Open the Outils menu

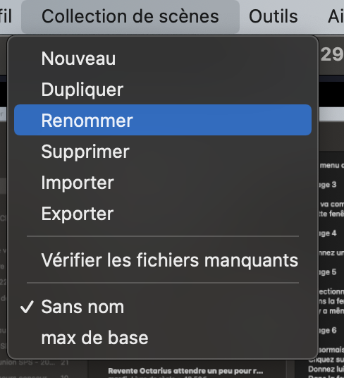click(x=274, y=16)
